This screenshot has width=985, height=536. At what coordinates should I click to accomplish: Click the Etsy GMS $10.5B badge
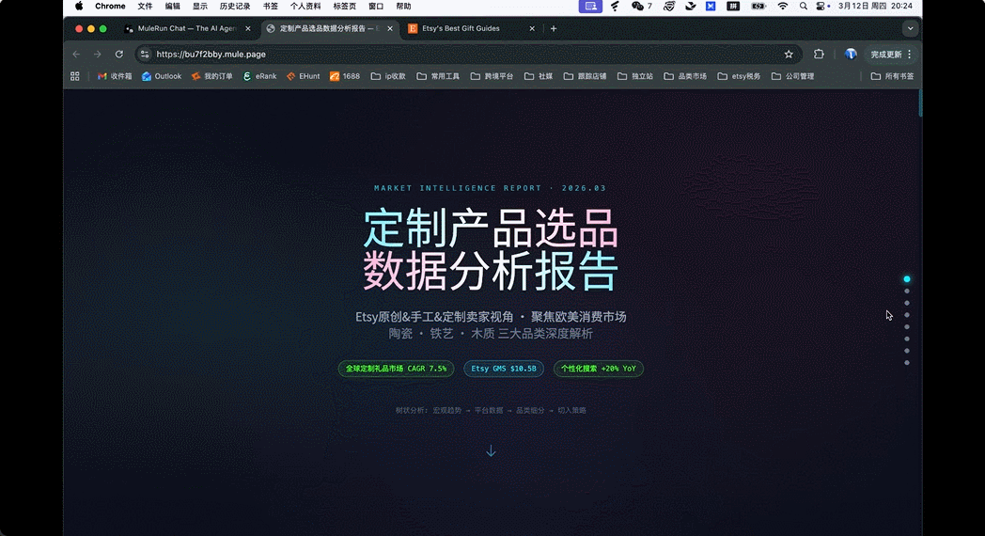[x=504, y=369]
